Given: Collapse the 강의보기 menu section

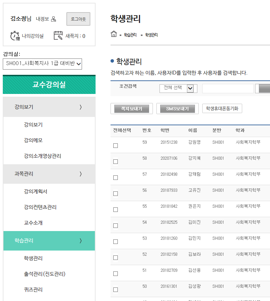Looking at the screenshot, I should pyautogui.click(x=49, y=107).
